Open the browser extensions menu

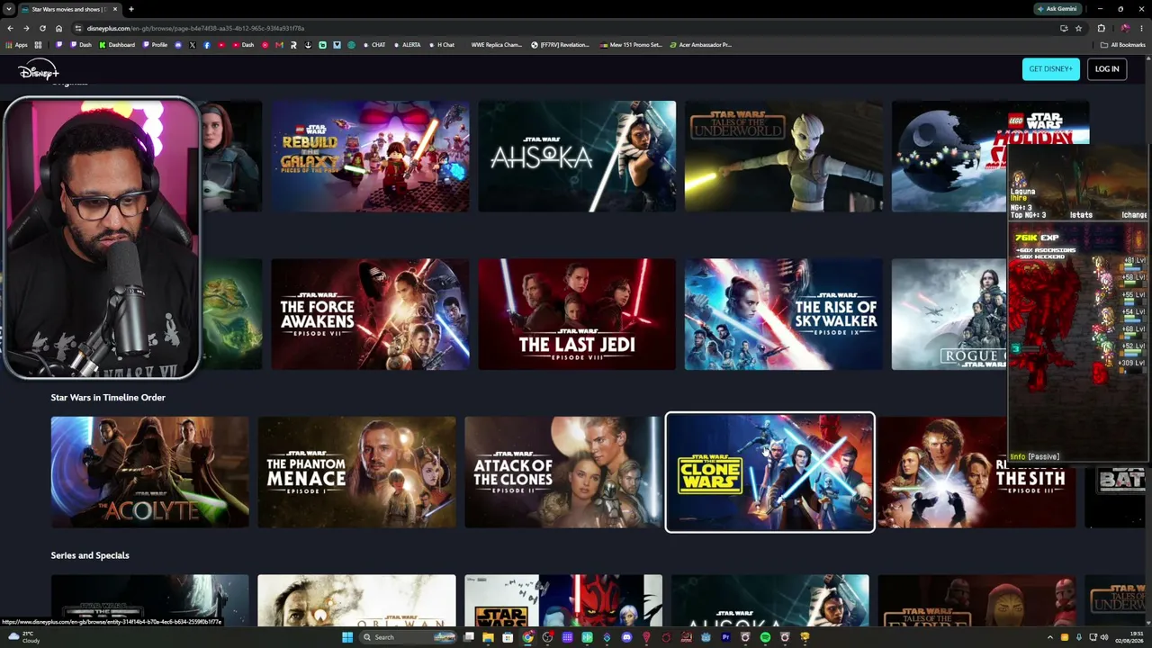(x=1101, y=28)
